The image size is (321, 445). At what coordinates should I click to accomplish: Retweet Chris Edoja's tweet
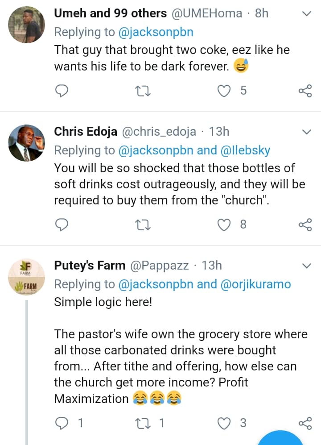pyautogui.click(x=143, y=225)
